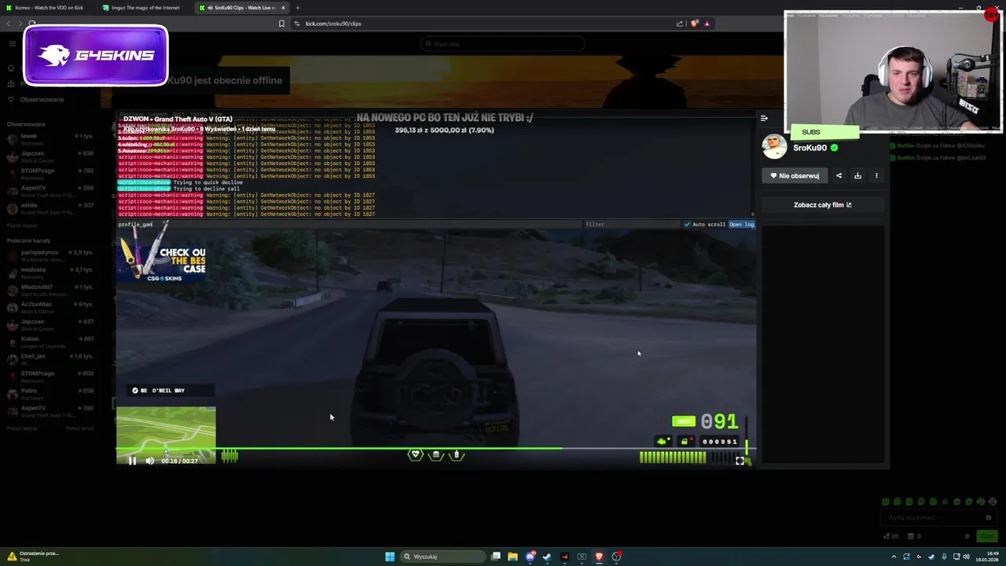Image resolution: width=1006 pixels, height=566 pixels.
Task: Close the SroKu90 Clips tab
Action: tap(283, 8)
